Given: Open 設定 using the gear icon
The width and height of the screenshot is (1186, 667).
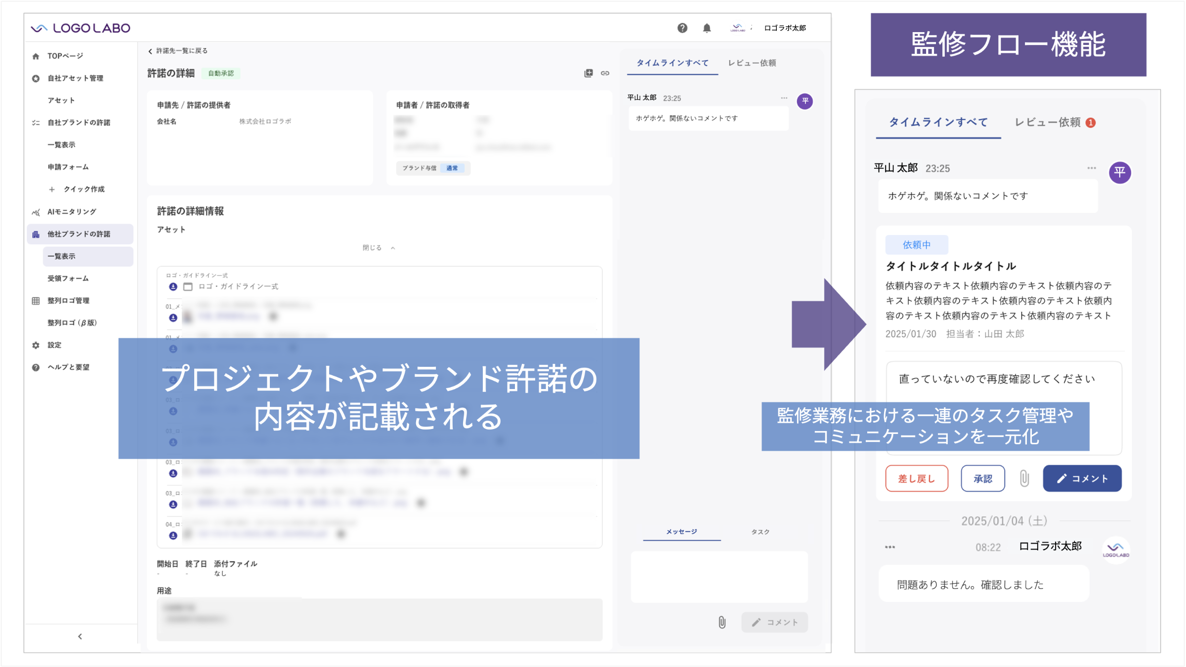Looking at the screenshot, I should point(35,345).
